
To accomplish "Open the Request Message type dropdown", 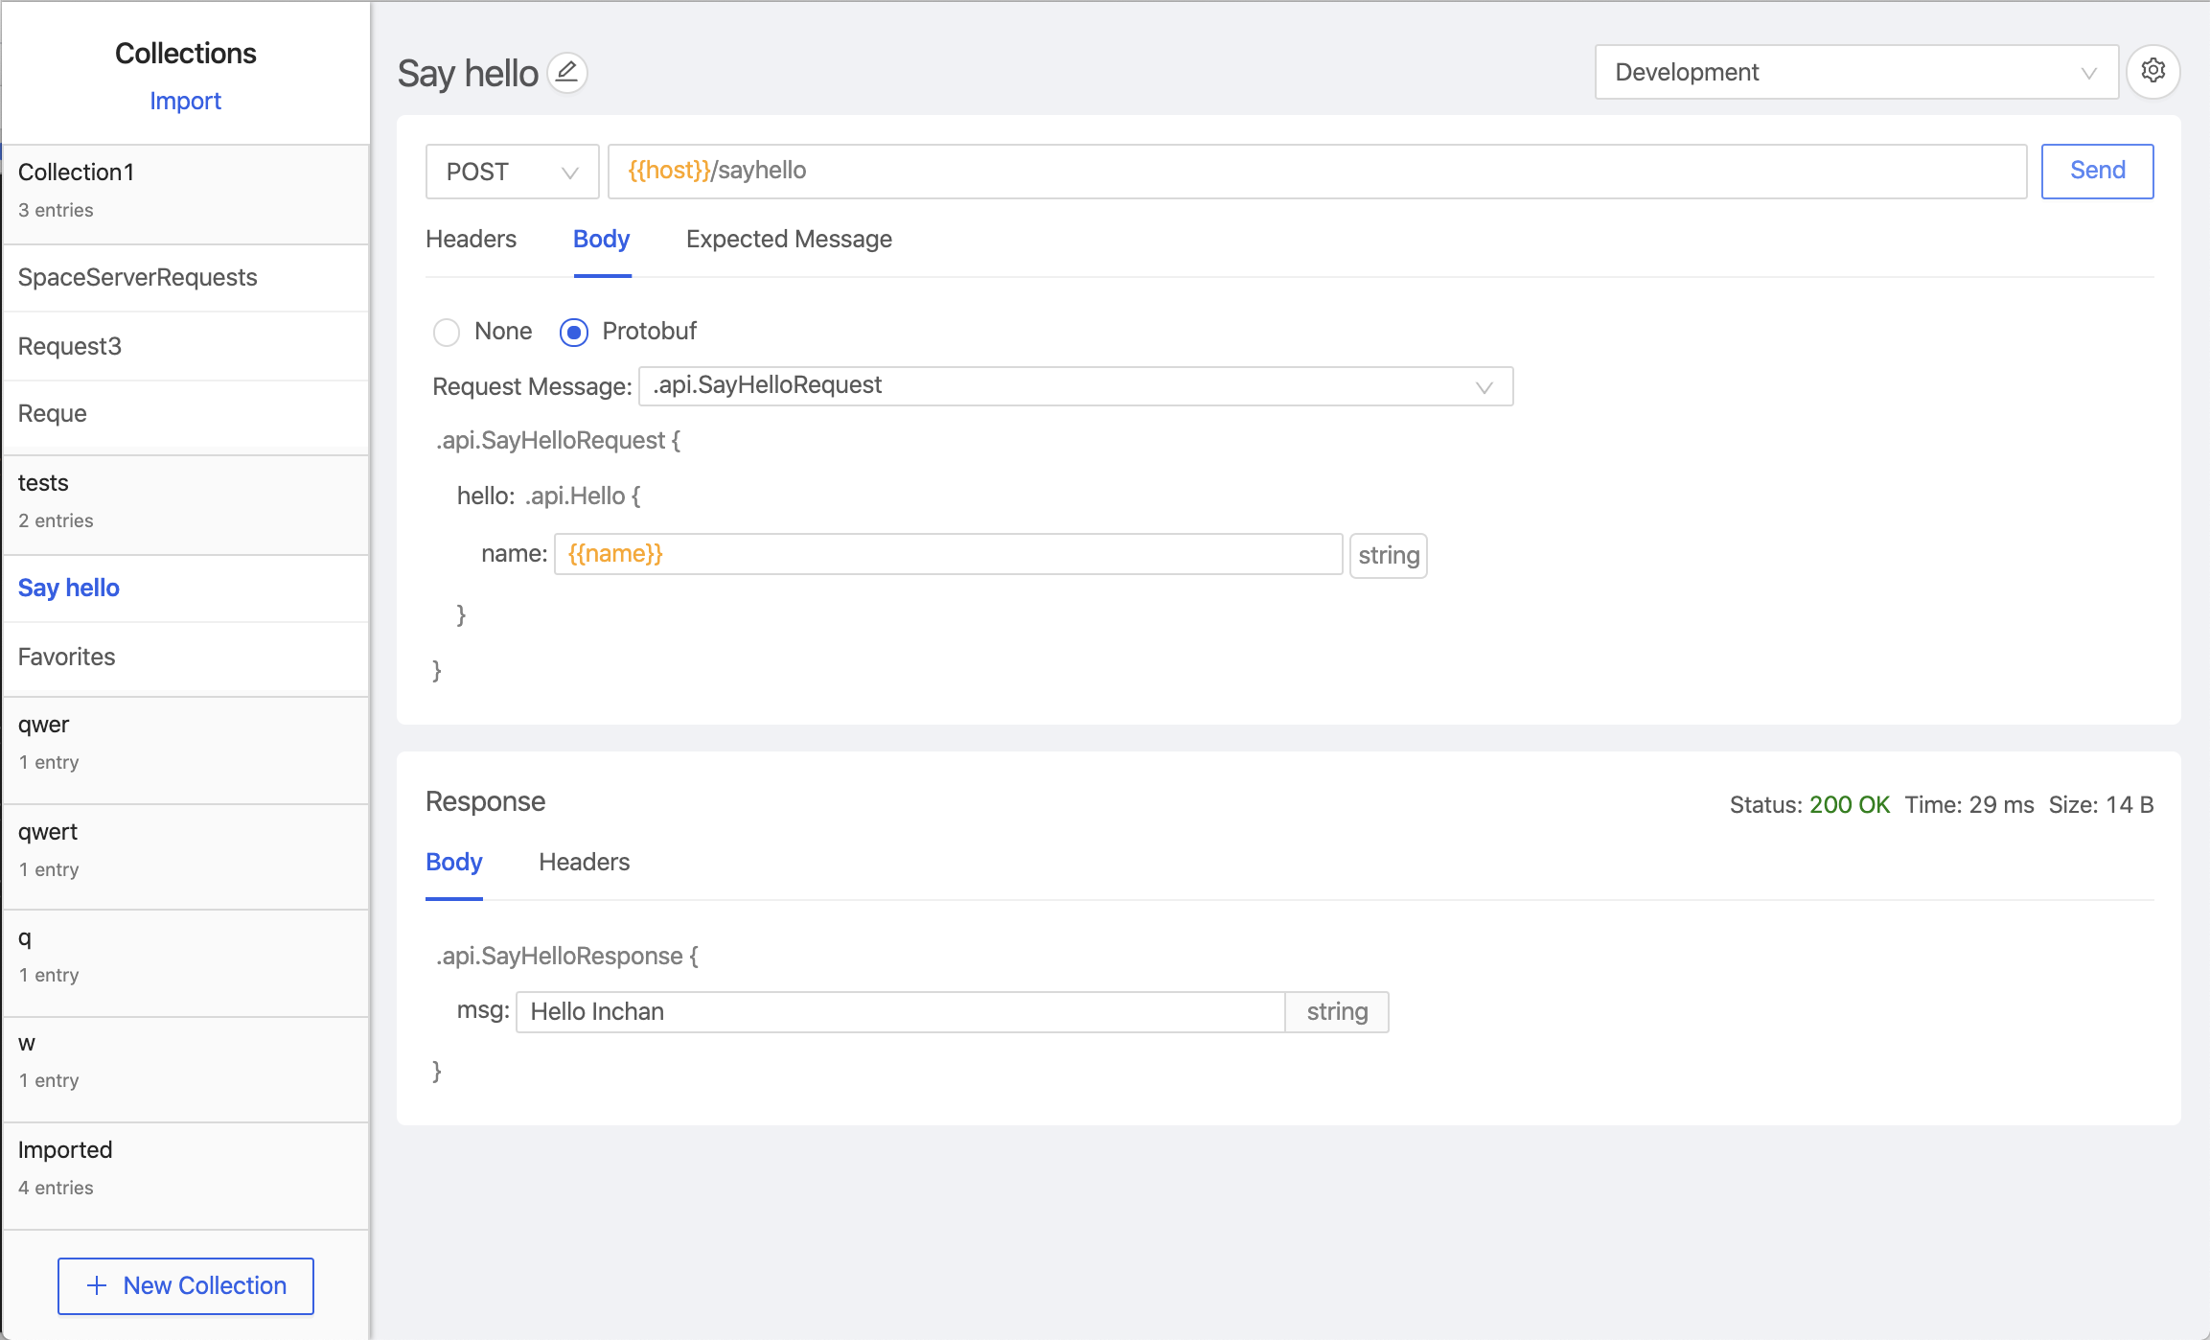I will tap(1075, 386).
